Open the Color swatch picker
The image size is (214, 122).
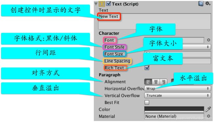pos(174,109)
